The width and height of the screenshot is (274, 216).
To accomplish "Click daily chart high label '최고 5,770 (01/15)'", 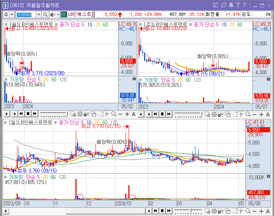I will (101, 126).
